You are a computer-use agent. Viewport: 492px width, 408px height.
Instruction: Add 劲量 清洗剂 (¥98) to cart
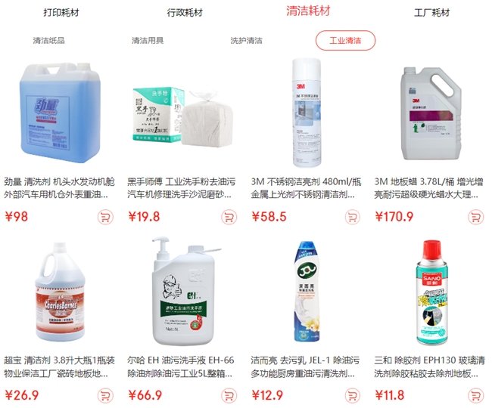105,217
